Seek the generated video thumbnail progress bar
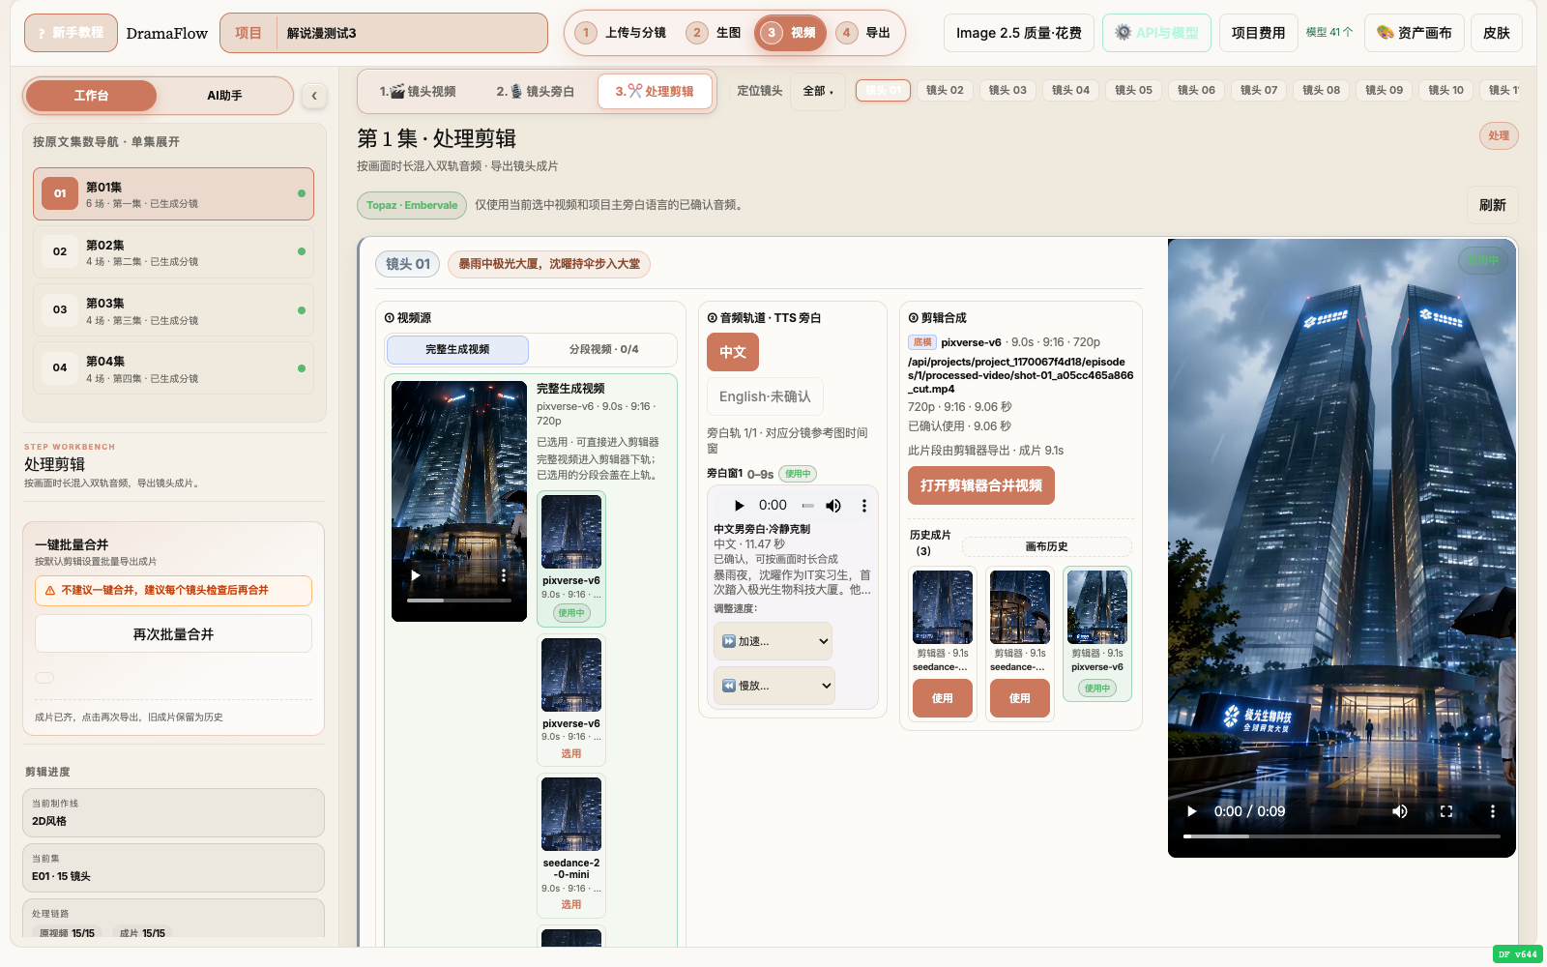The width and height of the screenshot is (1547, 967). [x=459, y=601]
